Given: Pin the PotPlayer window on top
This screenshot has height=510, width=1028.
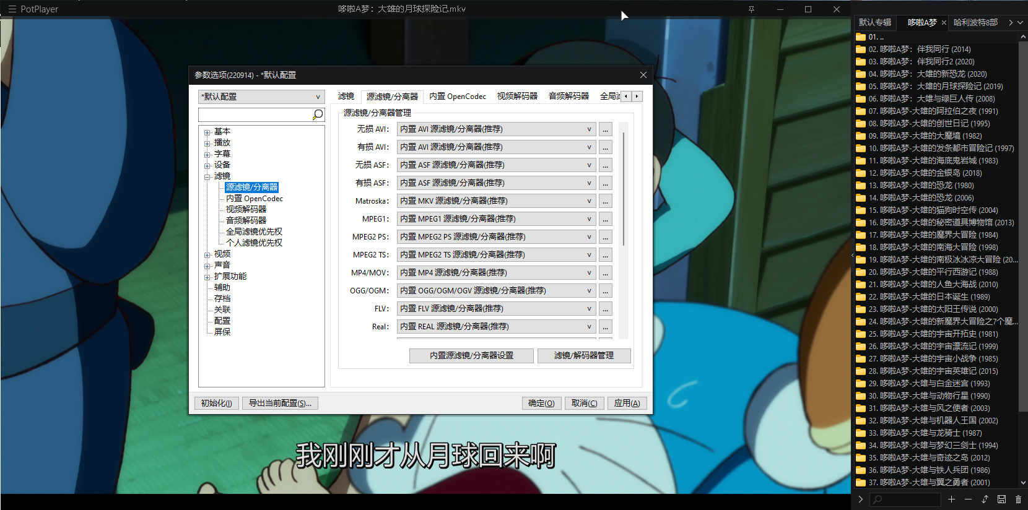Looking at the screenshot, I should 751,9.
